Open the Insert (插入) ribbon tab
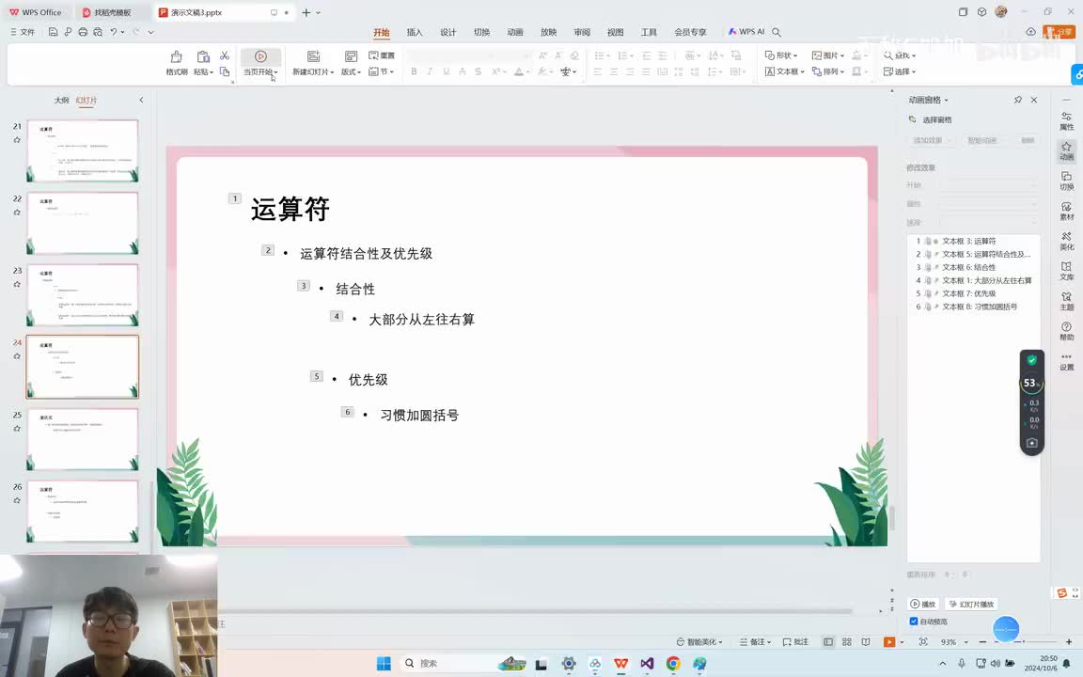The image size is (1083, 677). (415, 32)
